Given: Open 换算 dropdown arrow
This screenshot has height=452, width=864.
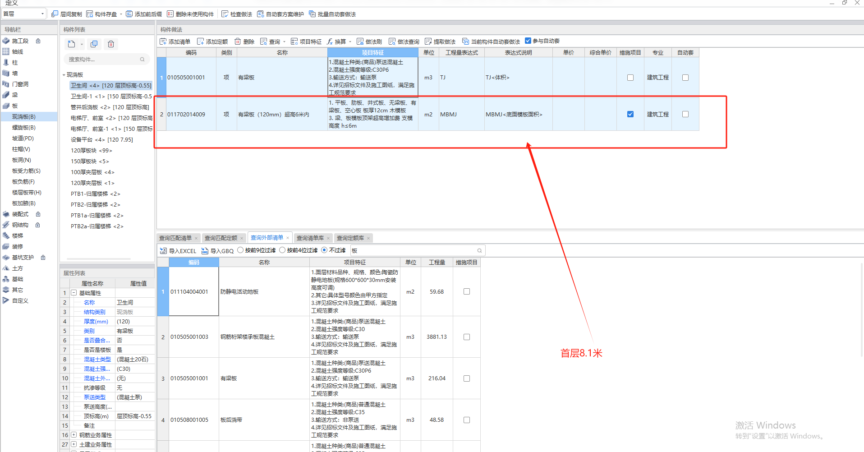Looking at the screenshot, I should [350, 42].
